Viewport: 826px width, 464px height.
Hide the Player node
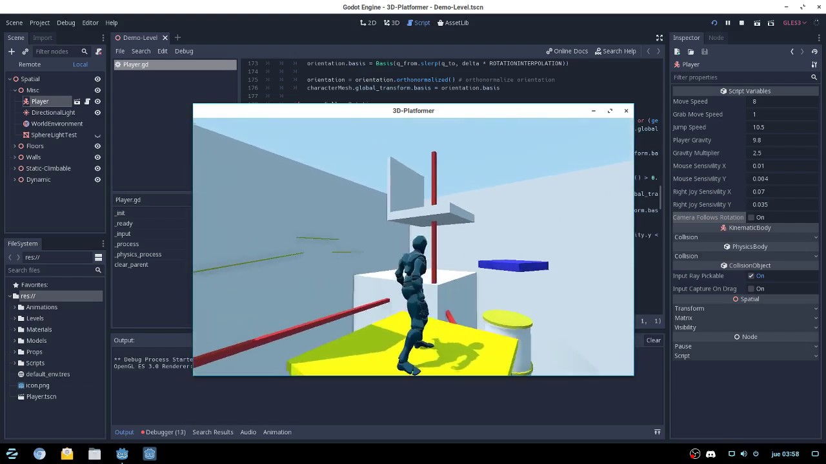pos(97,102)
